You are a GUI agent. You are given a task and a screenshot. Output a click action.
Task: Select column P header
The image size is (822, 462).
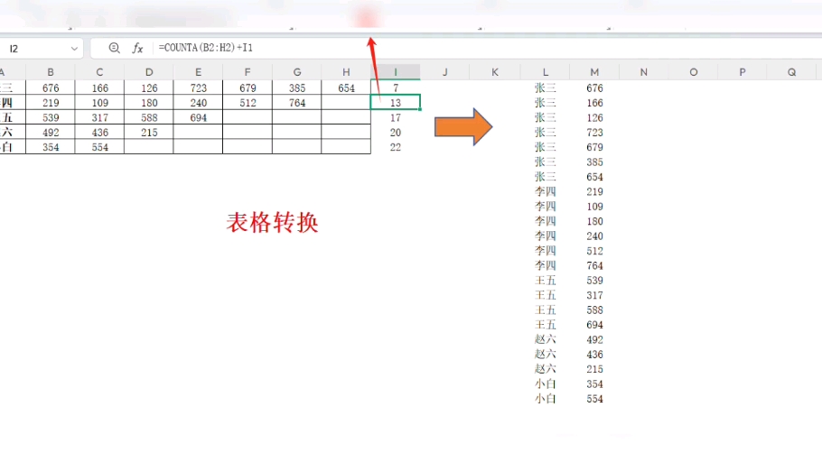point(743,72)
